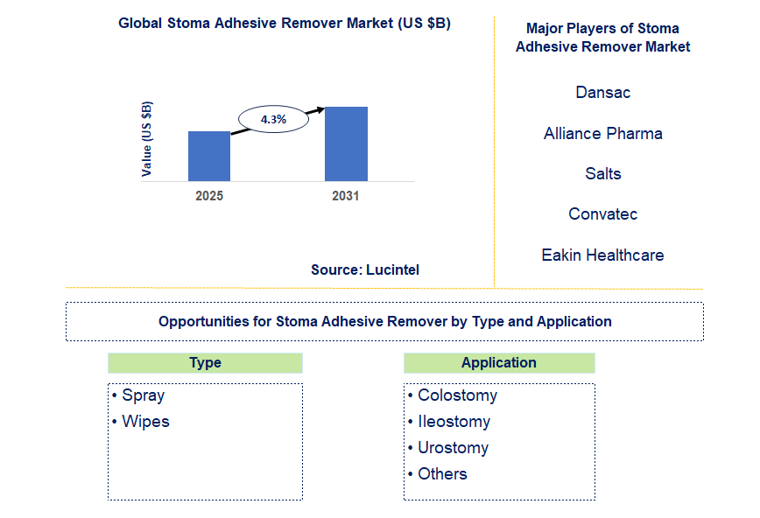Image resolution: width=760 pixels, height=518 pixels.
Task: Click the 2025 bar in the chart
Action: click(209, 156)
